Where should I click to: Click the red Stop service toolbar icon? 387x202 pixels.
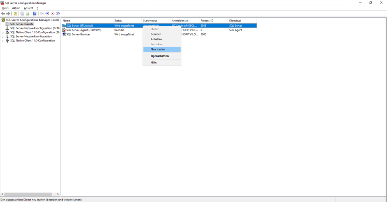[x=53, y=14]
